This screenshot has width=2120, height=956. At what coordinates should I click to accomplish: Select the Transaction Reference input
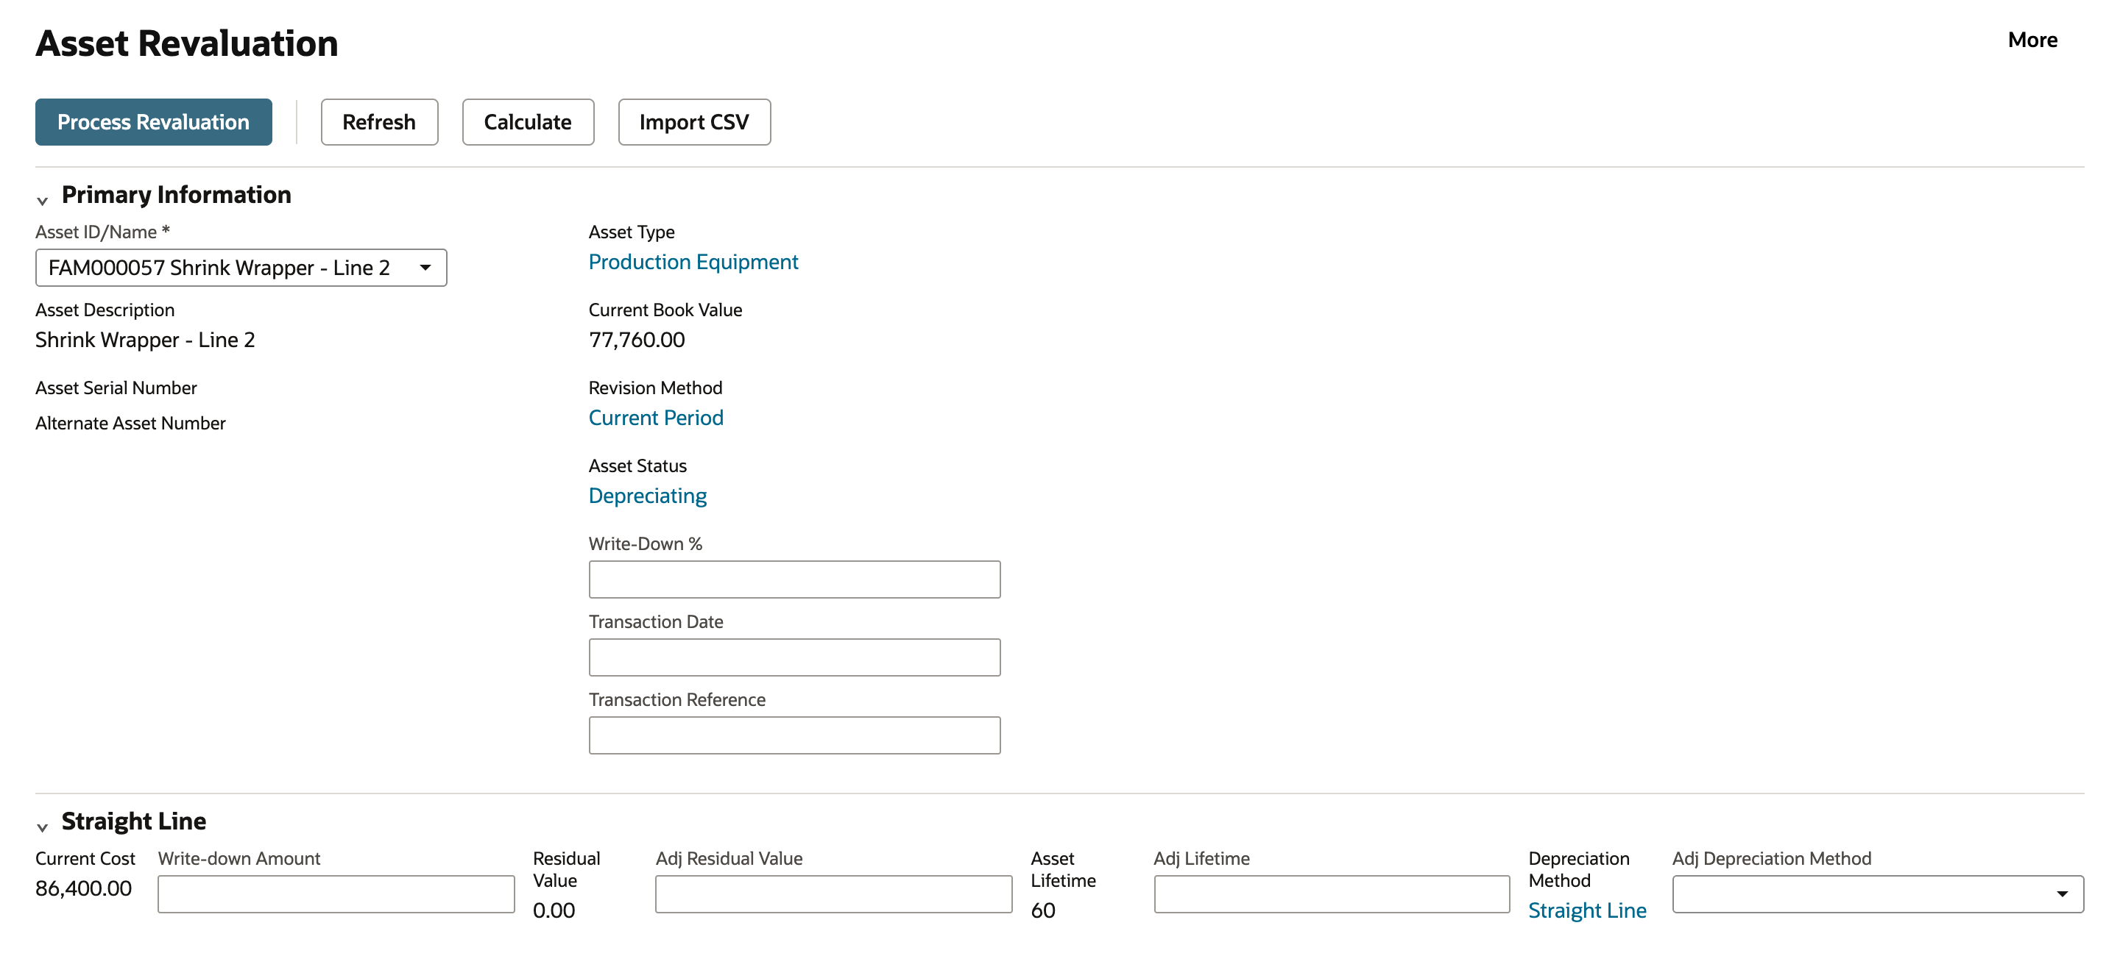point(794,735)
